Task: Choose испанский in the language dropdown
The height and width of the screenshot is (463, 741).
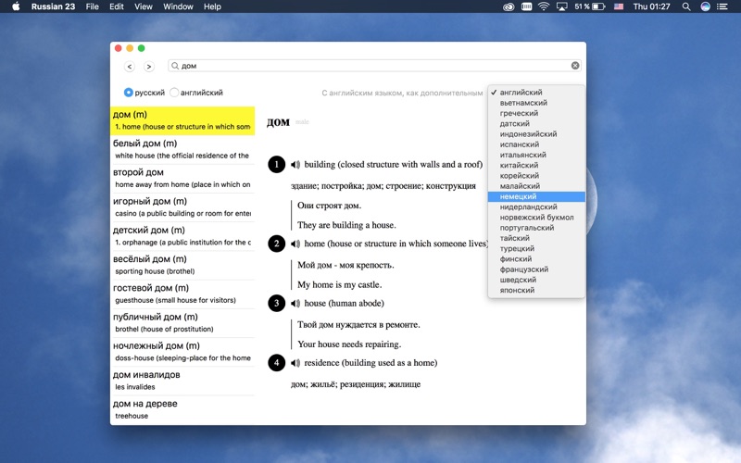Action: pyautogui.click(x=536, y=144)
